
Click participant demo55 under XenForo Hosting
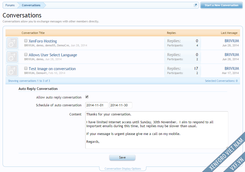(x=50, y=45)
